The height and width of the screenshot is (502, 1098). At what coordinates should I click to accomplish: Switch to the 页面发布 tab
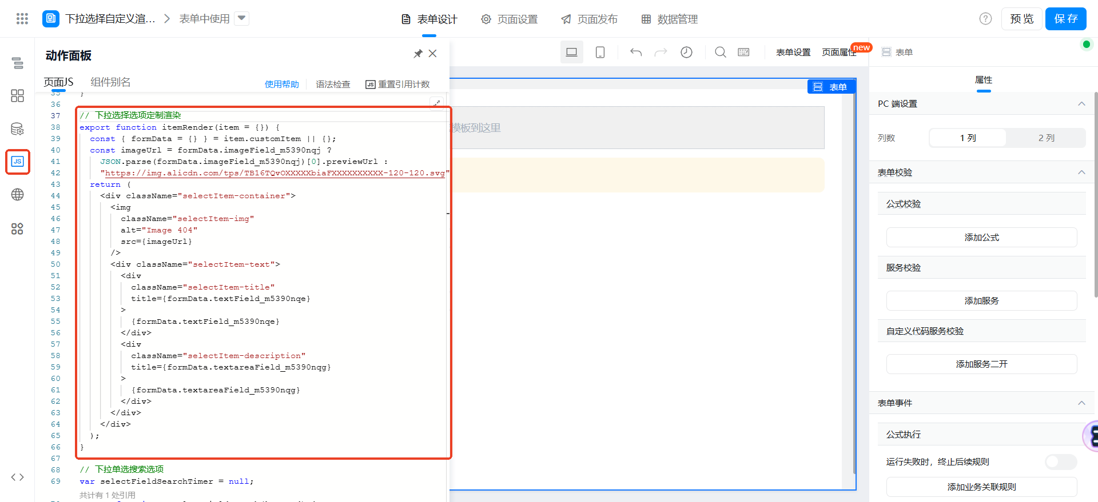click(x=589, y=19)
